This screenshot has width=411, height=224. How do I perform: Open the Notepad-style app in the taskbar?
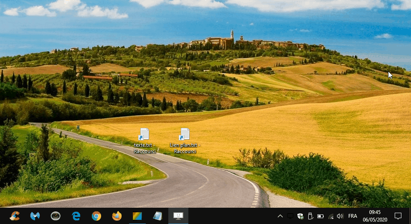[x=158, y=216]
